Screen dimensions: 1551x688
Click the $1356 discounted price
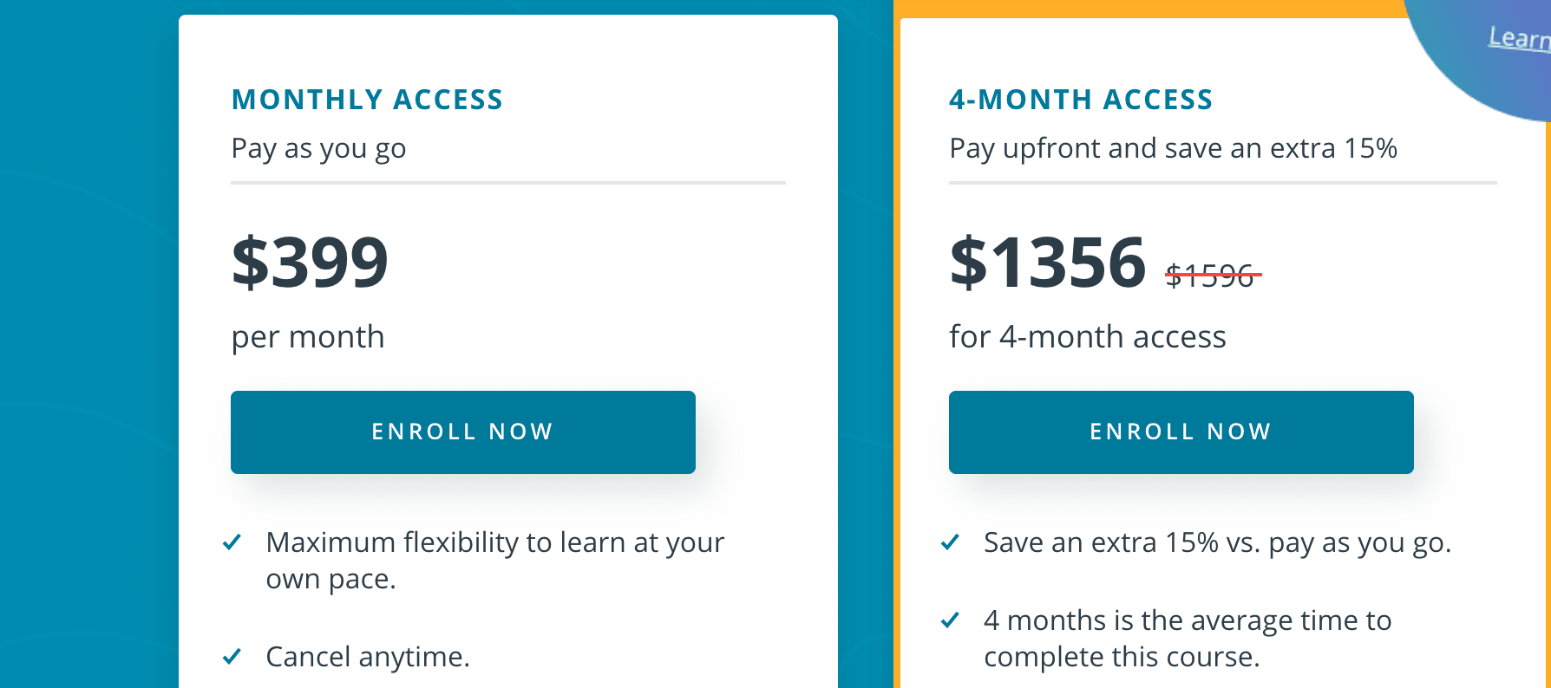pyautogui.click(x=1048, y=262)
